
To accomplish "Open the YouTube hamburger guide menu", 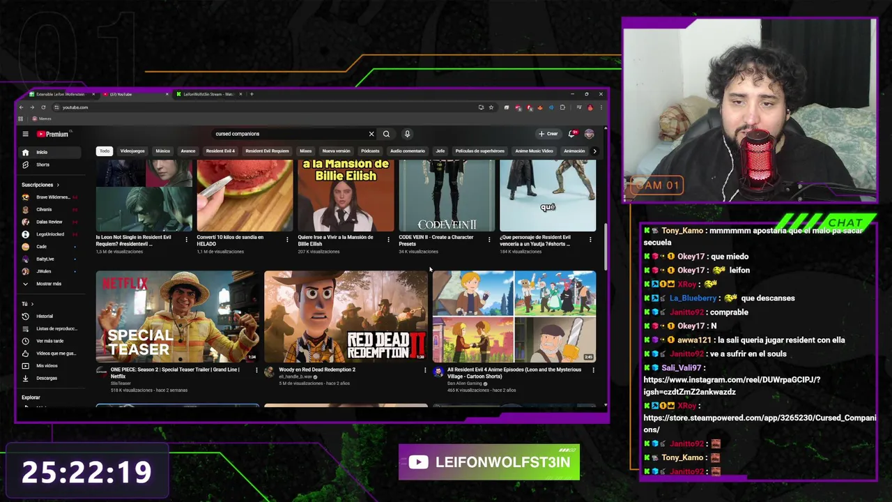I will [25, 134].
